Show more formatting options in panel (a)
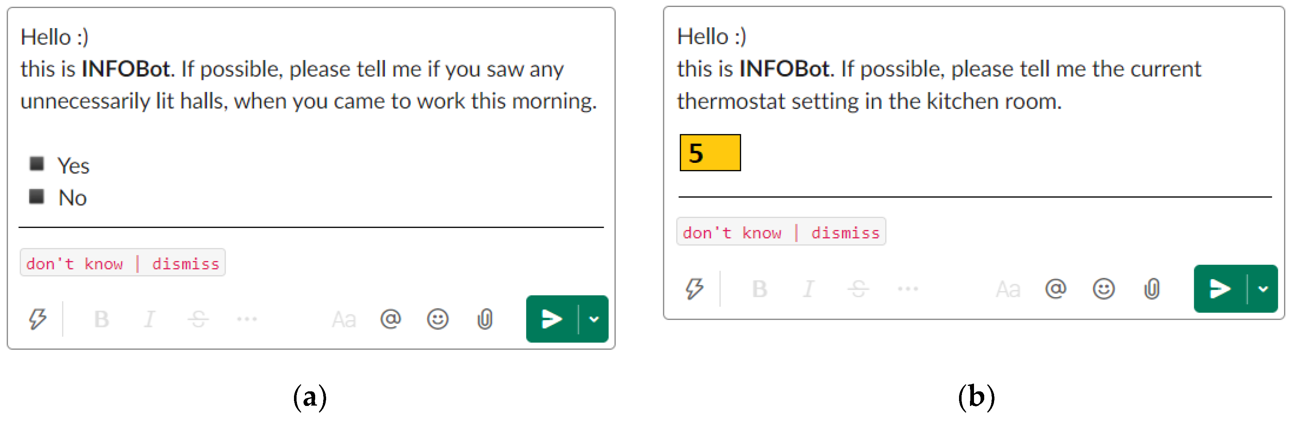The image size is (1291, 422). click(x=247, y=319)
